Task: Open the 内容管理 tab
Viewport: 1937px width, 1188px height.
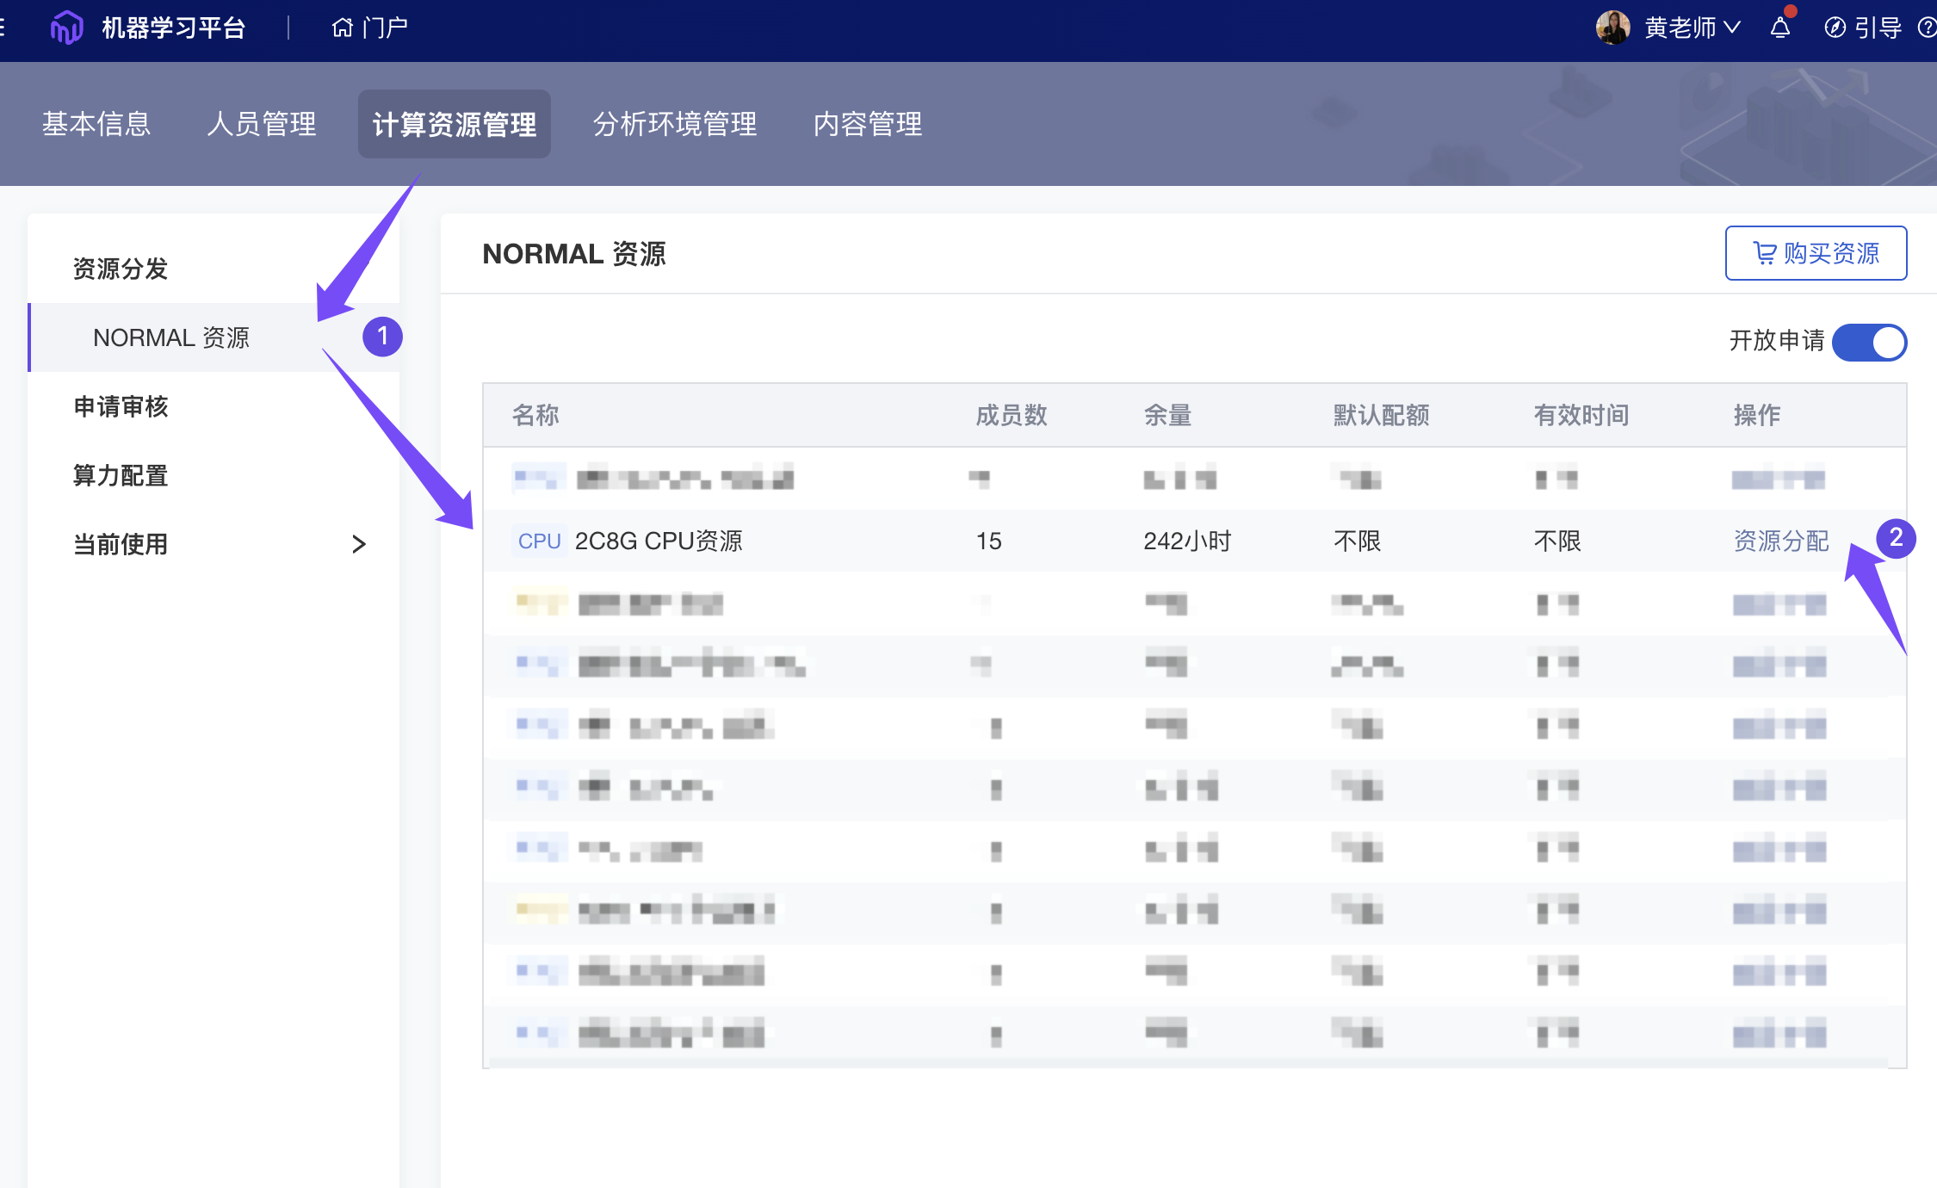Action: click(x=868, y=124)
